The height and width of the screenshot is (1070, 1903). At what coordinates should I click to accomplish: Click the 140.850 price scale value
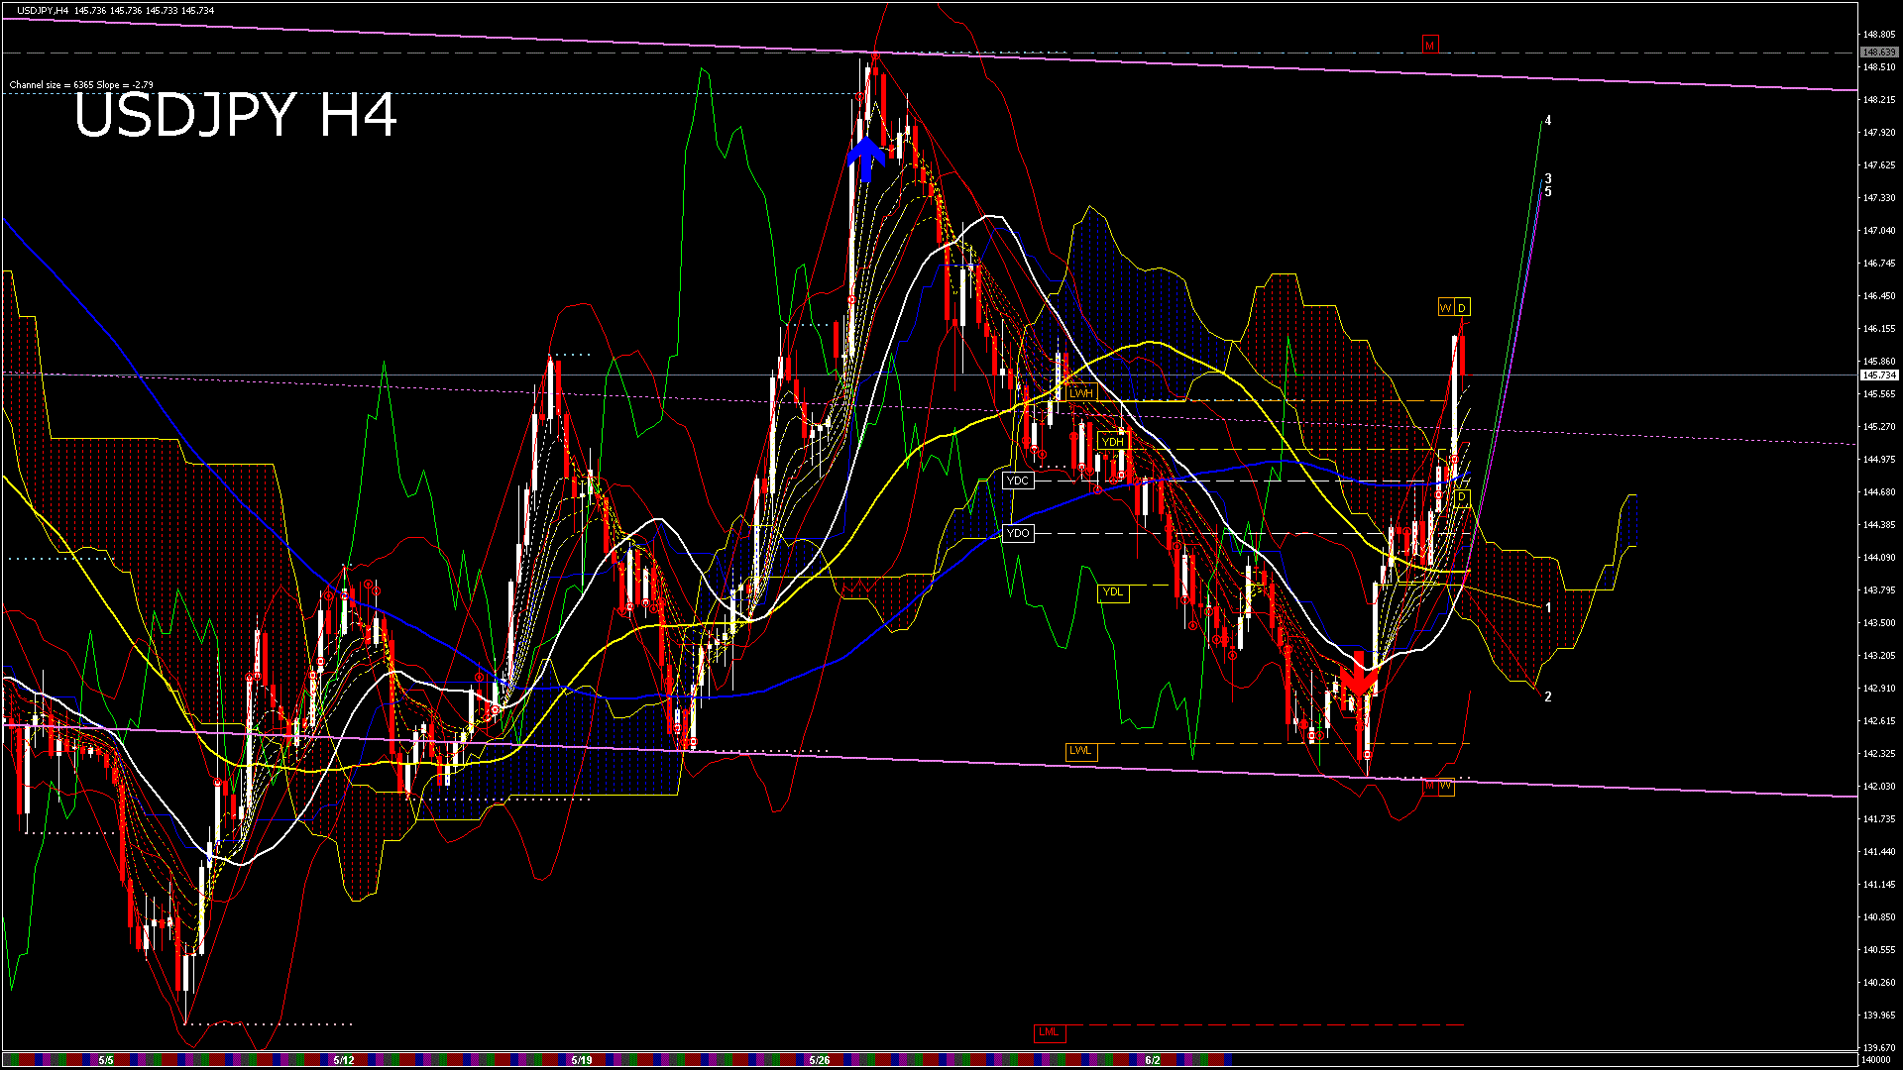pyautogui.click(x=1879, y=917)
